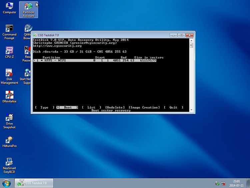
Task: Close the CGS Testdisk window
Action: (x=189, y=35)
